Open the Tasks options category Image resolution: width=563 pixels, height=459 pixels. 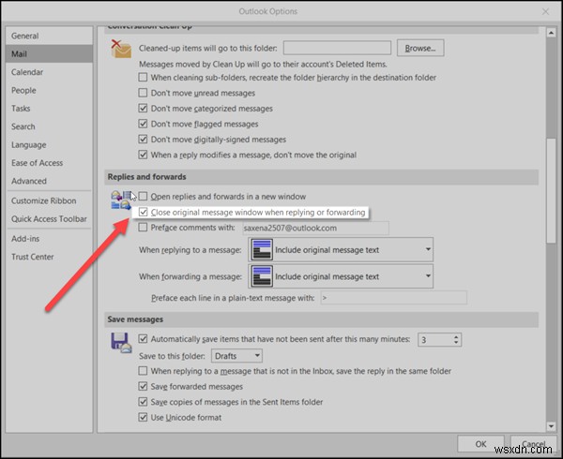pyautogui.click(x=49, y=109)
